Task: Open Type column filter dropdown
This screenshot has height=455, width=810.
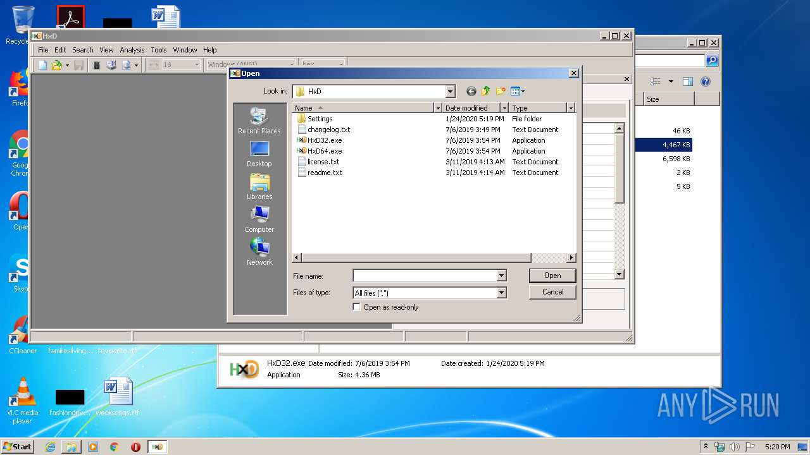Action: click(571, 108)
